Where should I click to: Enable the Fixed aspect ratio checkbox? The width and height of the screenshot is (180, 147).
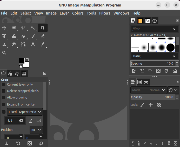click(4, 112)
